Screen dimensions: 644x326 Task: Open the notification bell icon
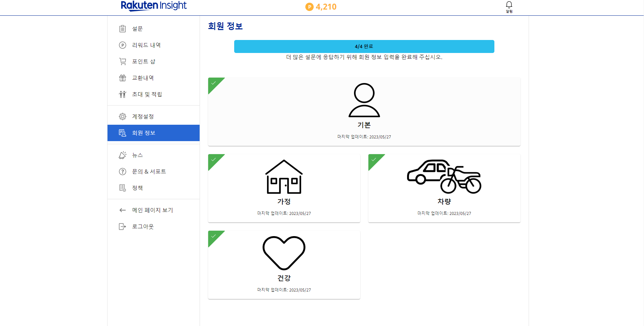click(509, 4)
